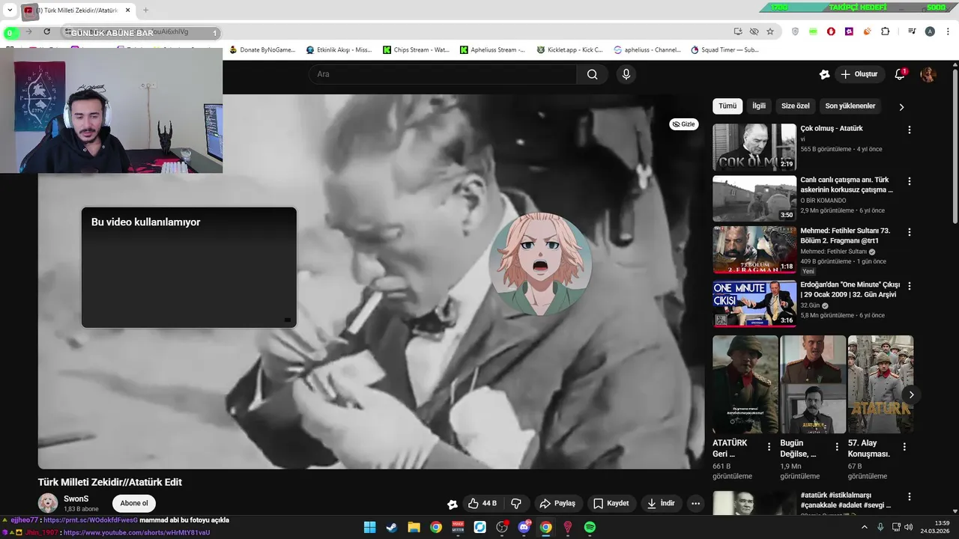Open 'One Minute Çıkışı' video thumbnail
This screenshot has width=959, height=539.
click(x=754, y=304)
